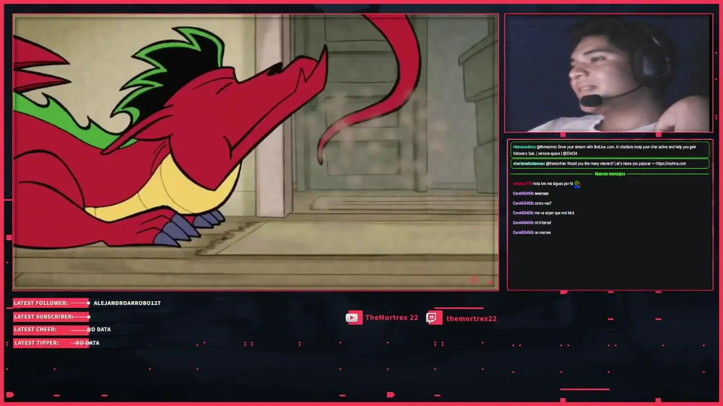
Task: Click 'NO DATA' next to Latest Cheer
Action: (99, 329)
